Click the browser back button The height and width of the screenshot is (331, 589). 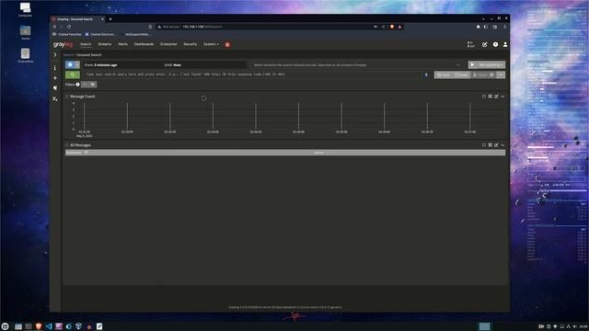(55, 27)
